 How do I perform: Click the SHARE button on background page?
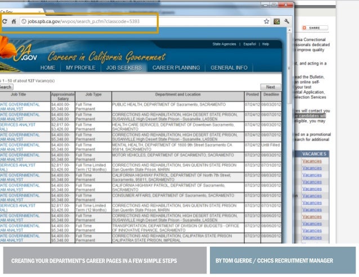[x=315, y=28]
